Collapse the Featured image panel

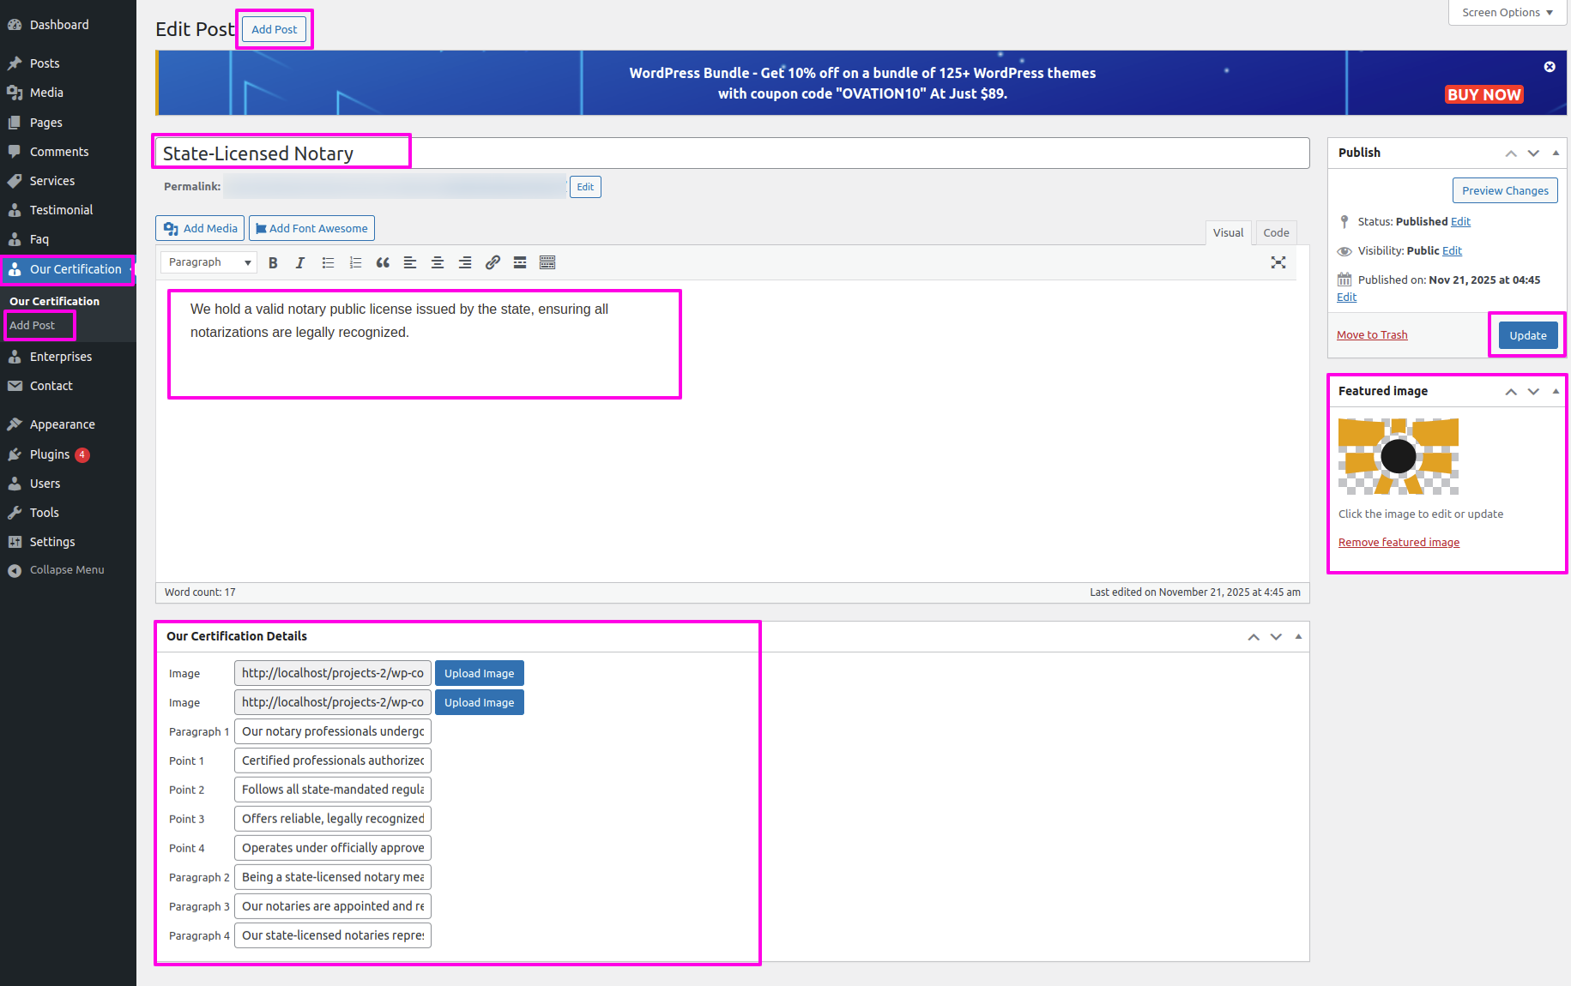tap(1556, 391)
